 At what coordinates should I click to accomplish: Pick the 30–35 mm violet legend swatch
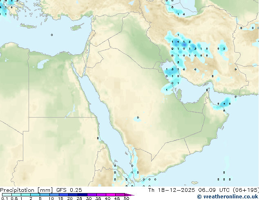pyautogui.click(x=92, y=195)
